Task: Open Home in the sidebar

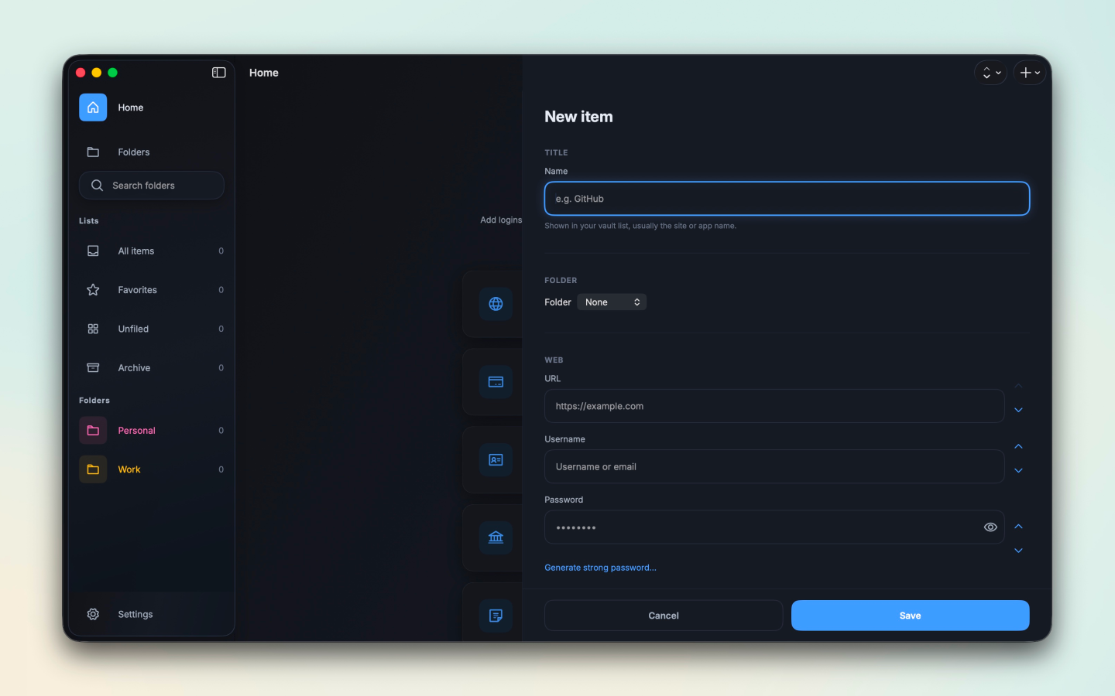Action: click(151, 107)
